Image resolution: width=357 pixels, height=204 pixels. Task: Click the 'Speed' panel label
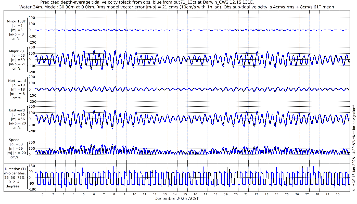(14, 140)
